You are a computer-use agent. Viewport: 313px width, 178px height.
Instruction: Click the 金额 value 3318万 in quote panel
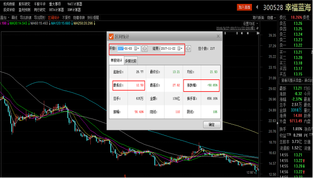tap(296, 110)
